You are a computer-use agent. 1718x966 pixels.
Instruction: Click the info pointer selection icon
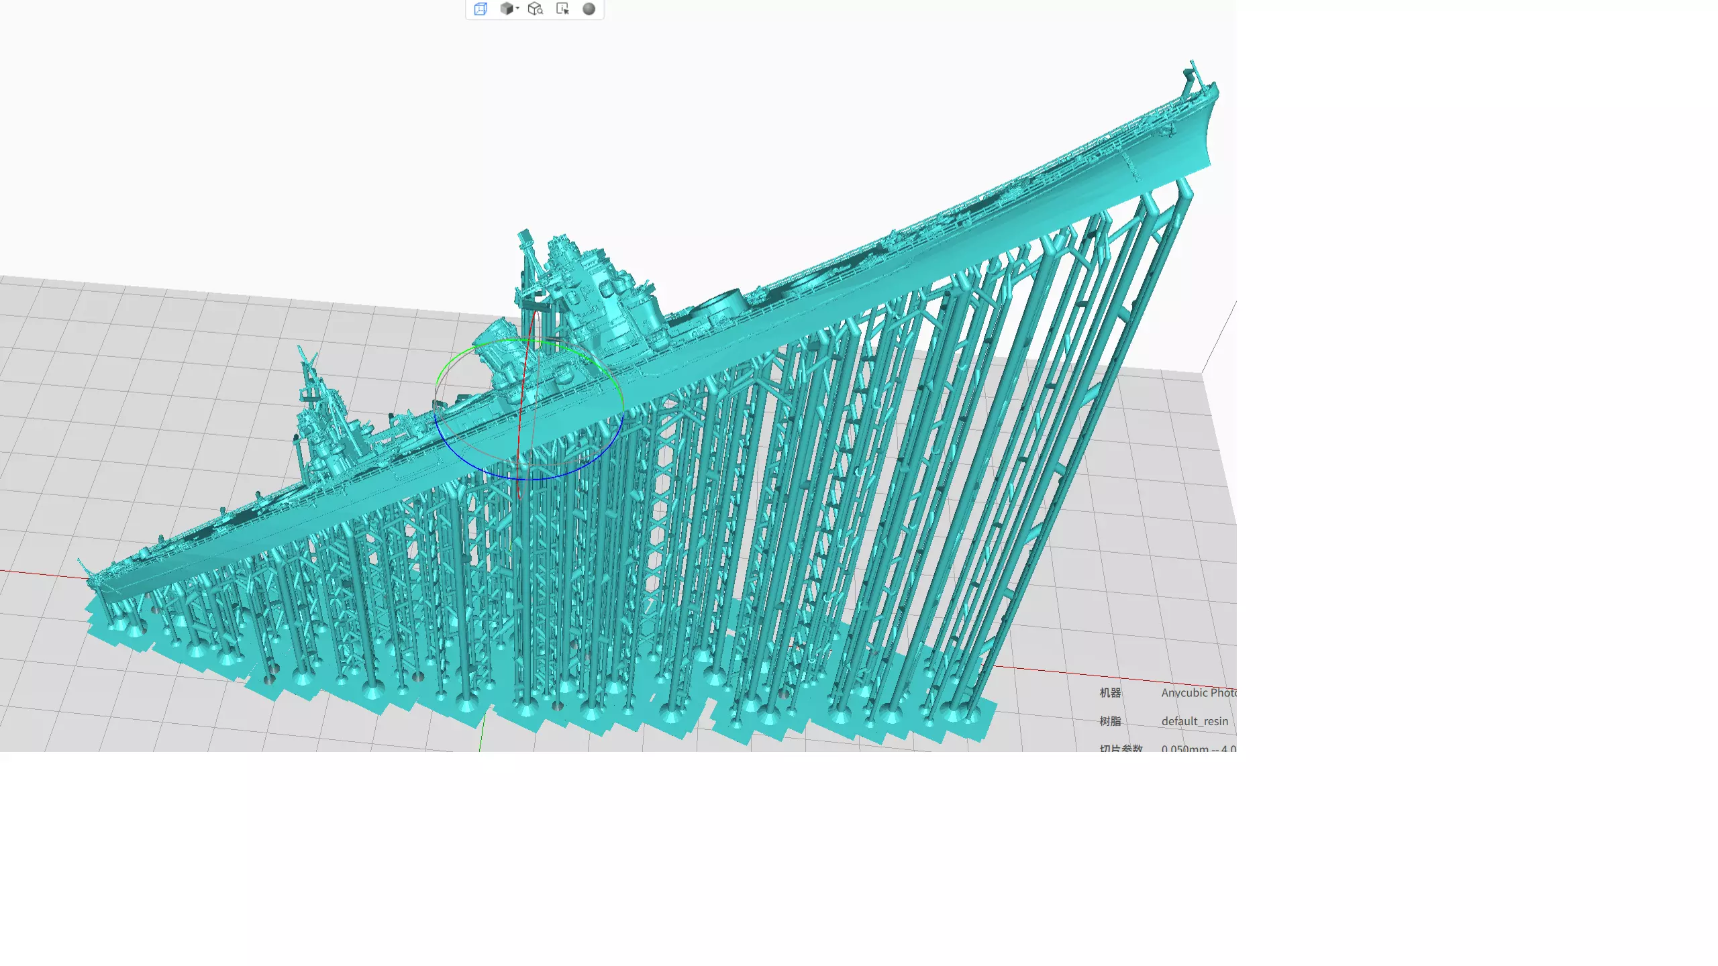point(562,9)
